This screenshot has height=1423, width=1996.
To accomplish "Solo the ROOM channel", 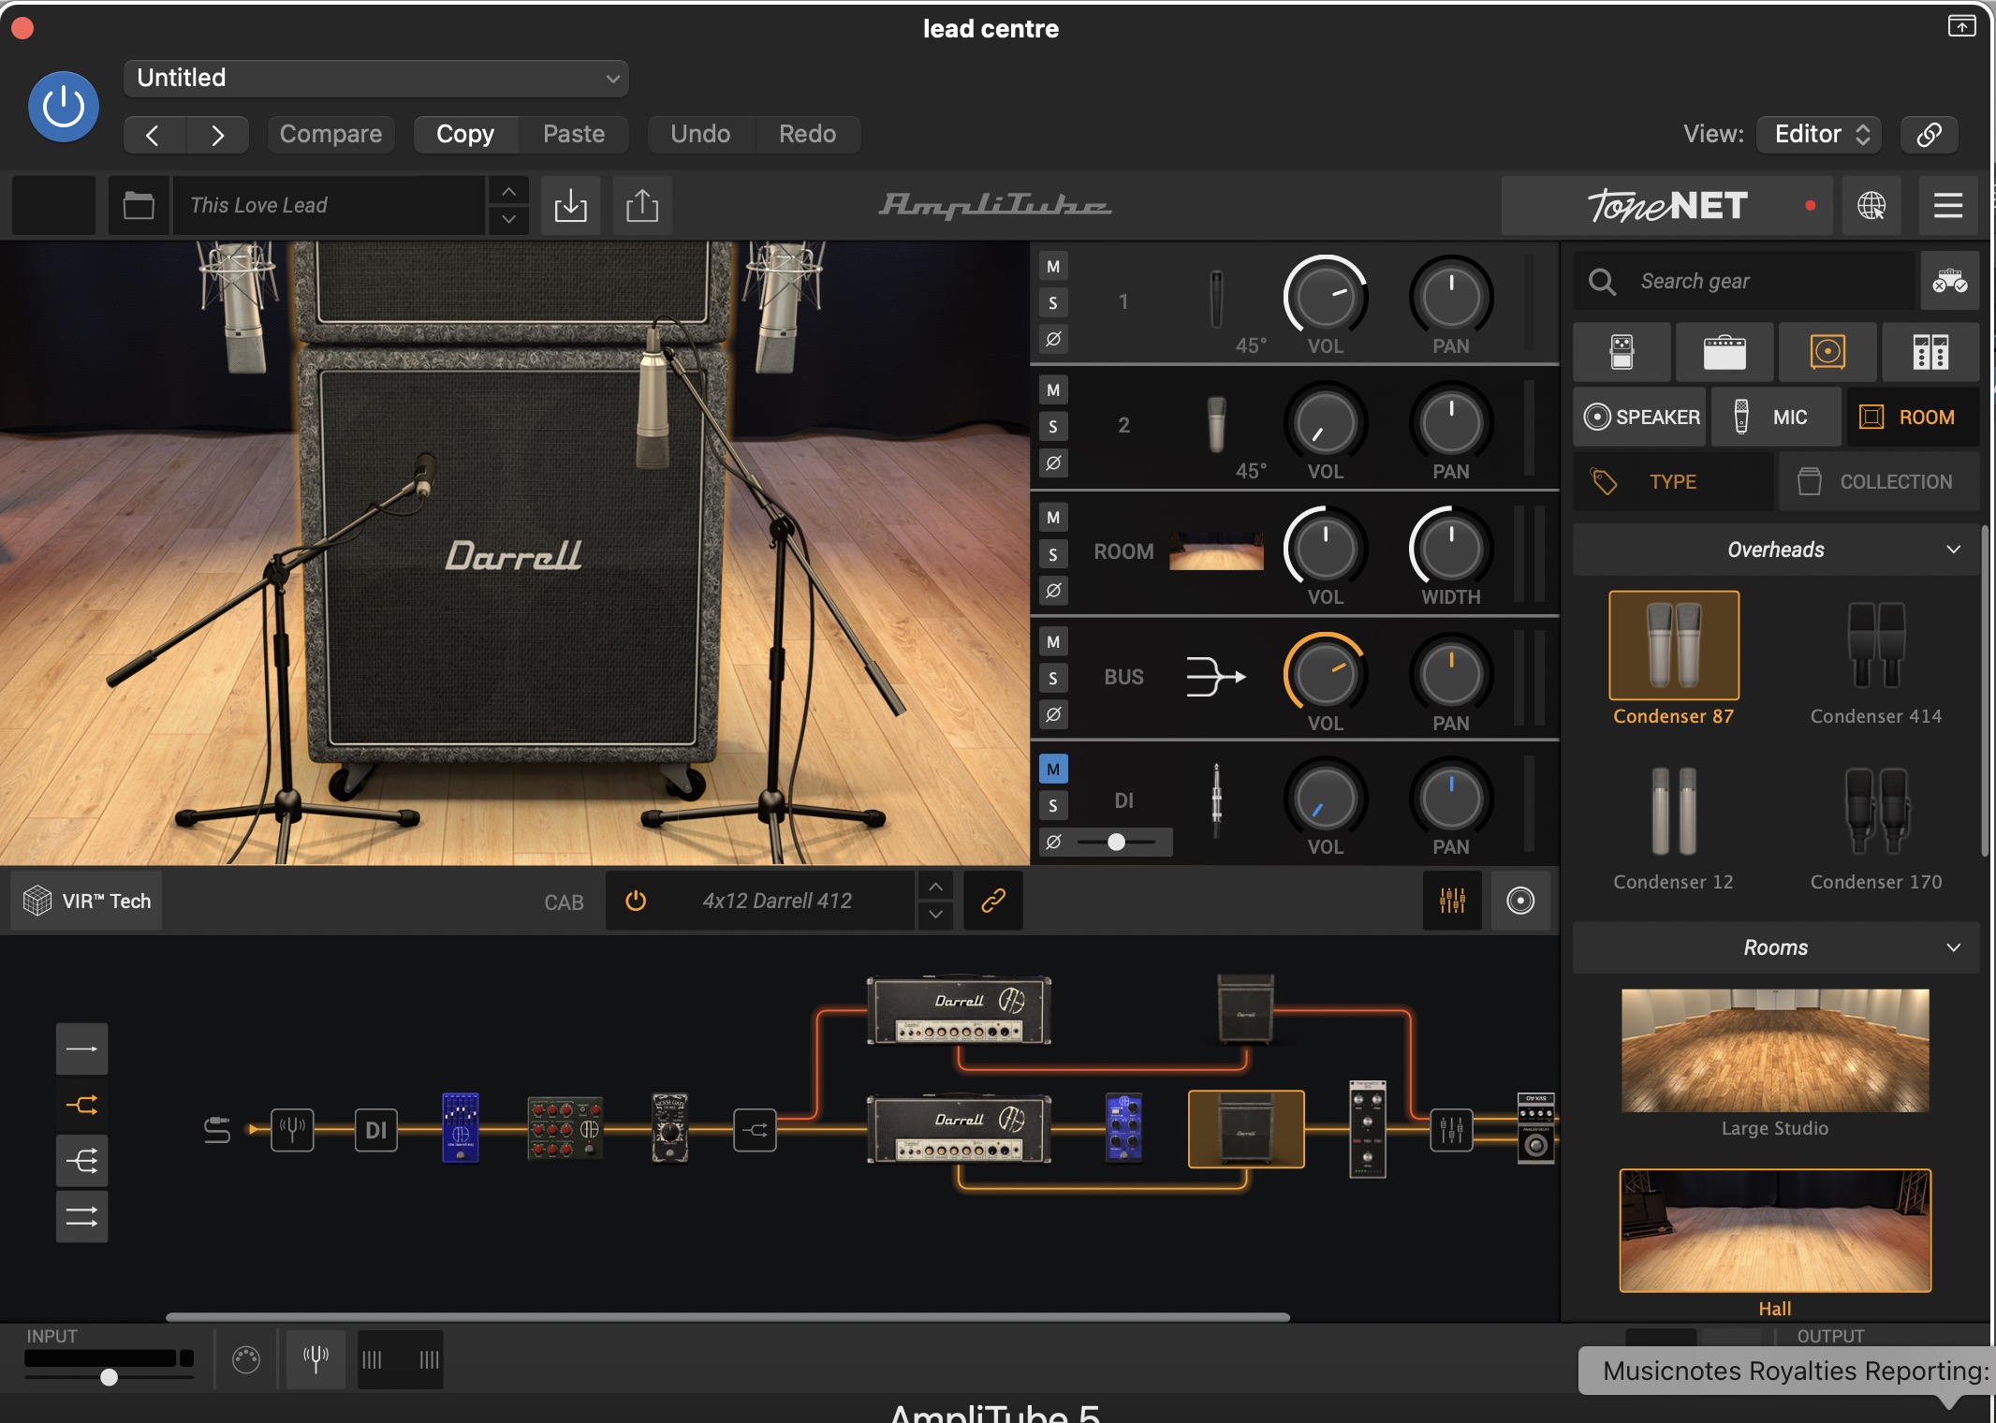I will coord(1053,554).
